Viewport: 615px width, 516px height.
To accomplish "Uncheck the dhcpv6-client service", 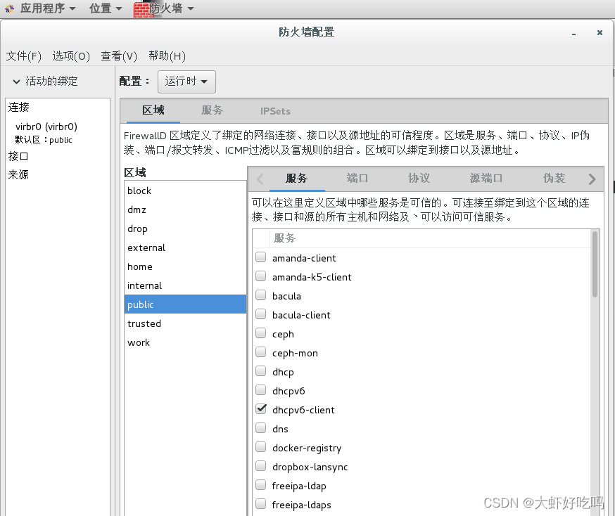I will pyautogui.click(x=261, y=410).
